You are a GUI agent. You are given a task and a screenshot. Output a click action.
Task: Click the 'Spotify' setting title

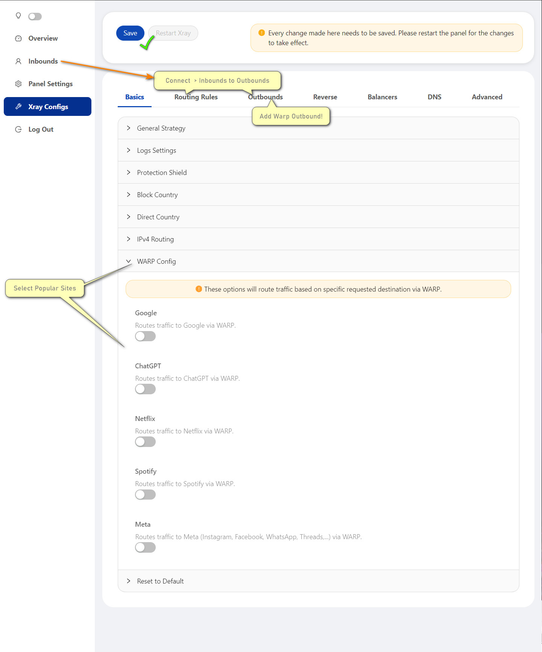pyautogui.click(x=146, y=471)
